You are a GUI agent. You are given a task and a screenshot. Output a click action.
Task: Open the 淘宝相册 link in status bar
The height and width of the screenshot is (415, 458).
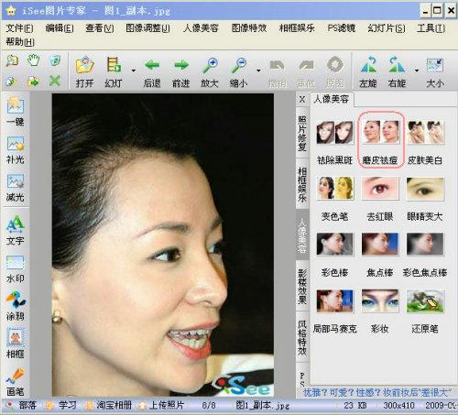(110, 405)
